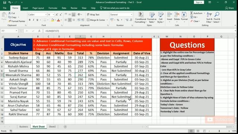Open the Find & Select dropdown

pos(217,17)
